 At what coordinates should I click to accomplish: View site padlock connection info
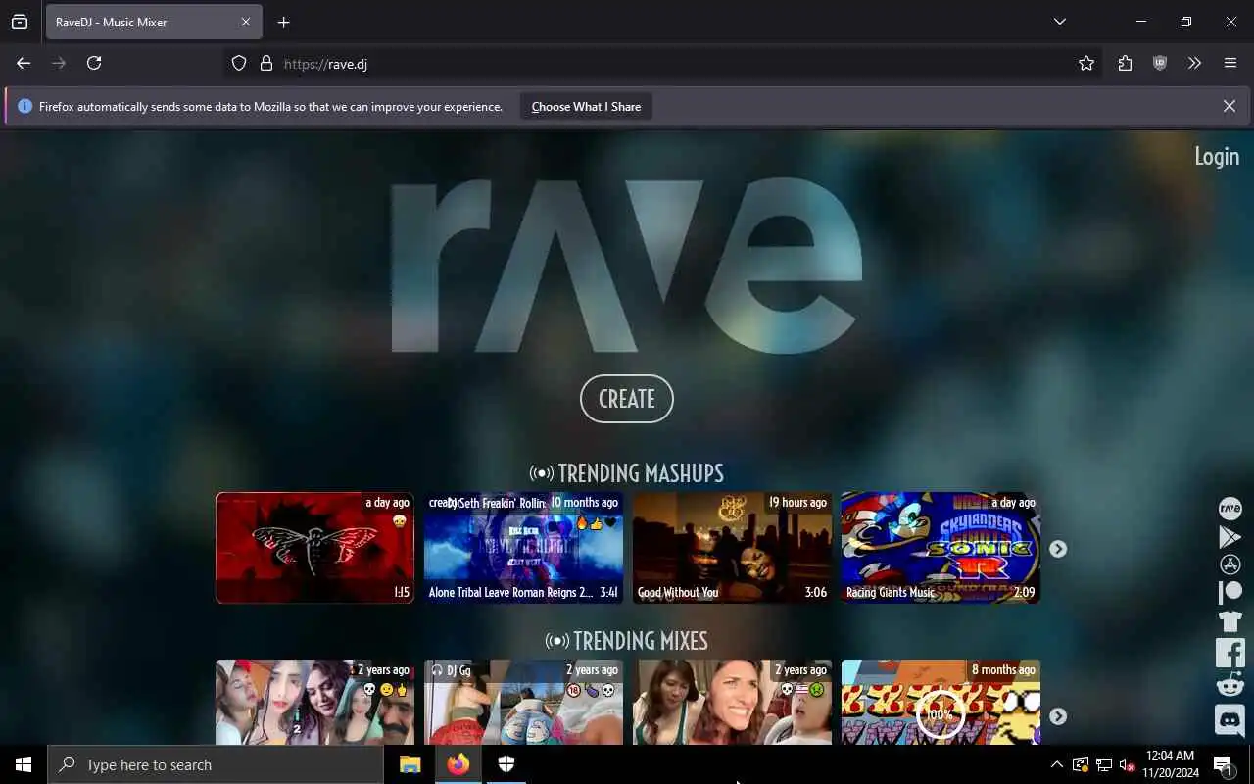[x=265, y=63]
